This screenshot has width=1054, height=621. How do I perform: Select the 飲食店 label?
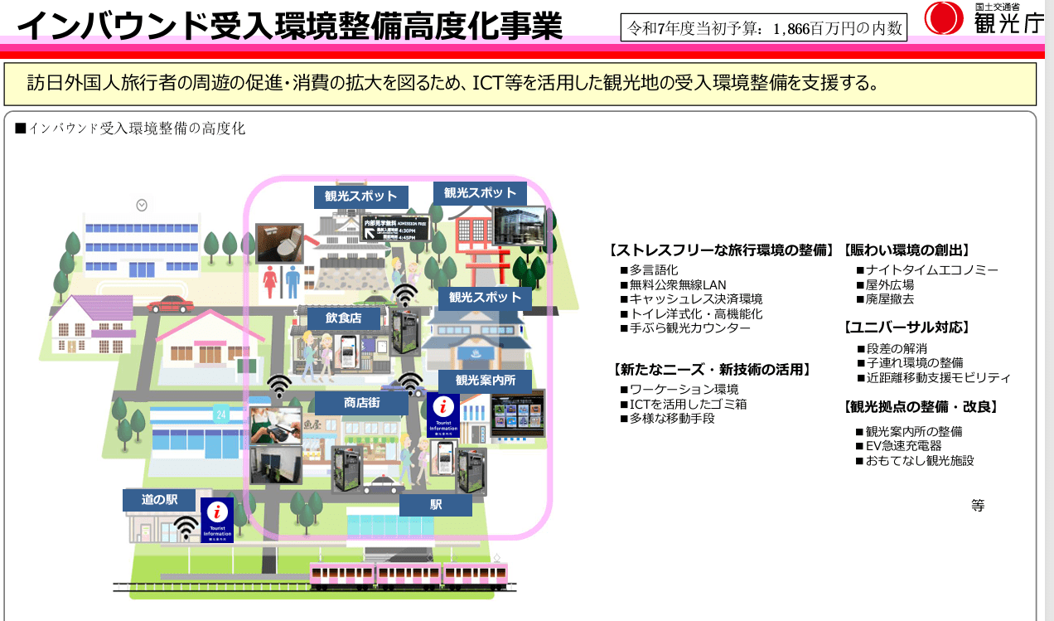pyautogui.click(x=341, y=318)
